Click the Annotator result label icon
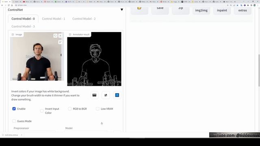 [70, 34]
